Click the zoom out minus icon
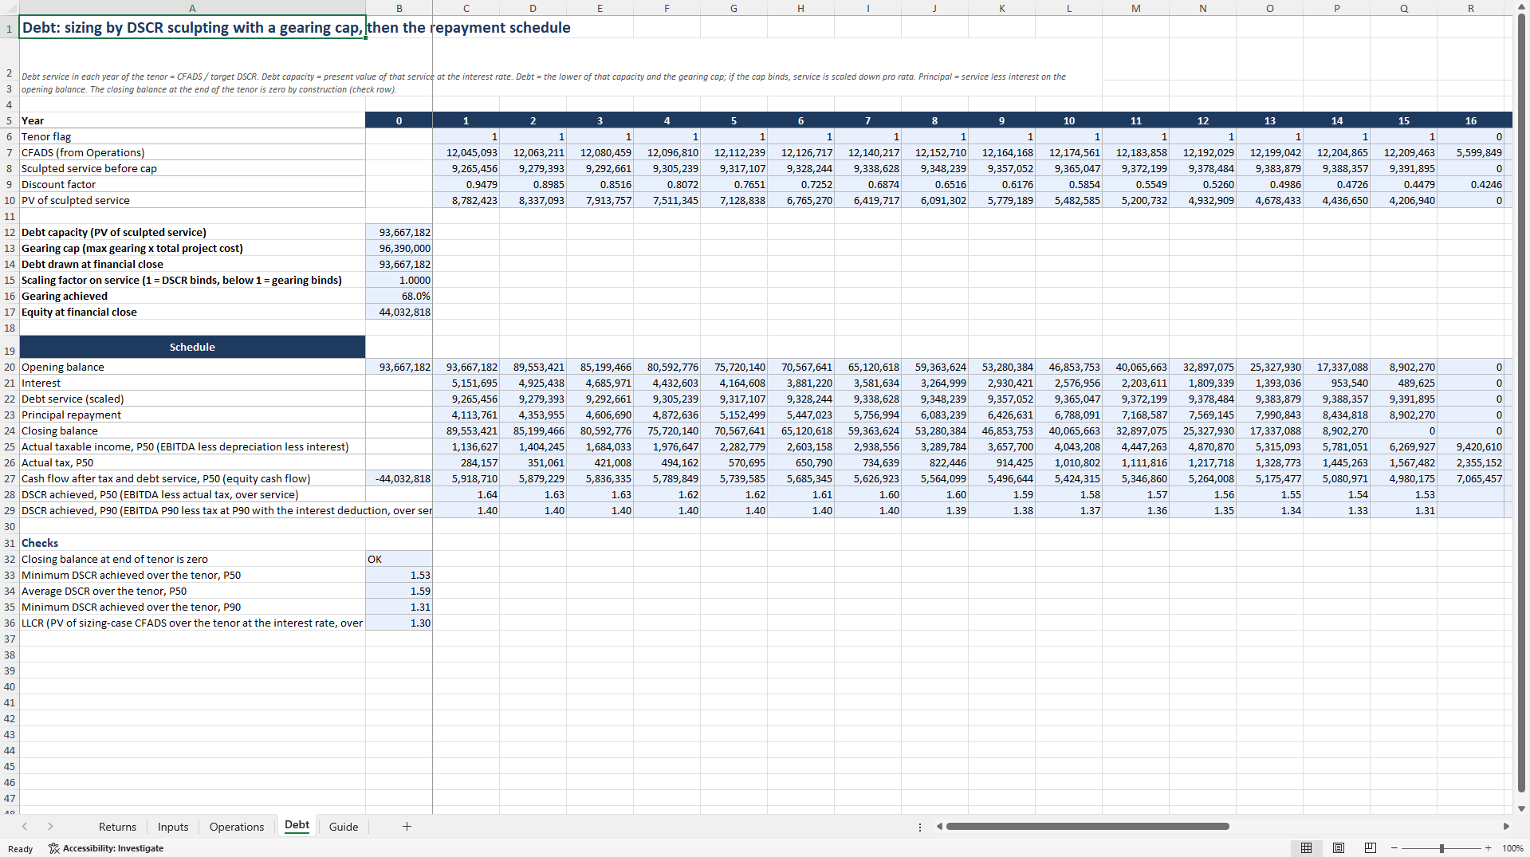Viewport: 1530px width, 857px height. tap(1394, 848)
